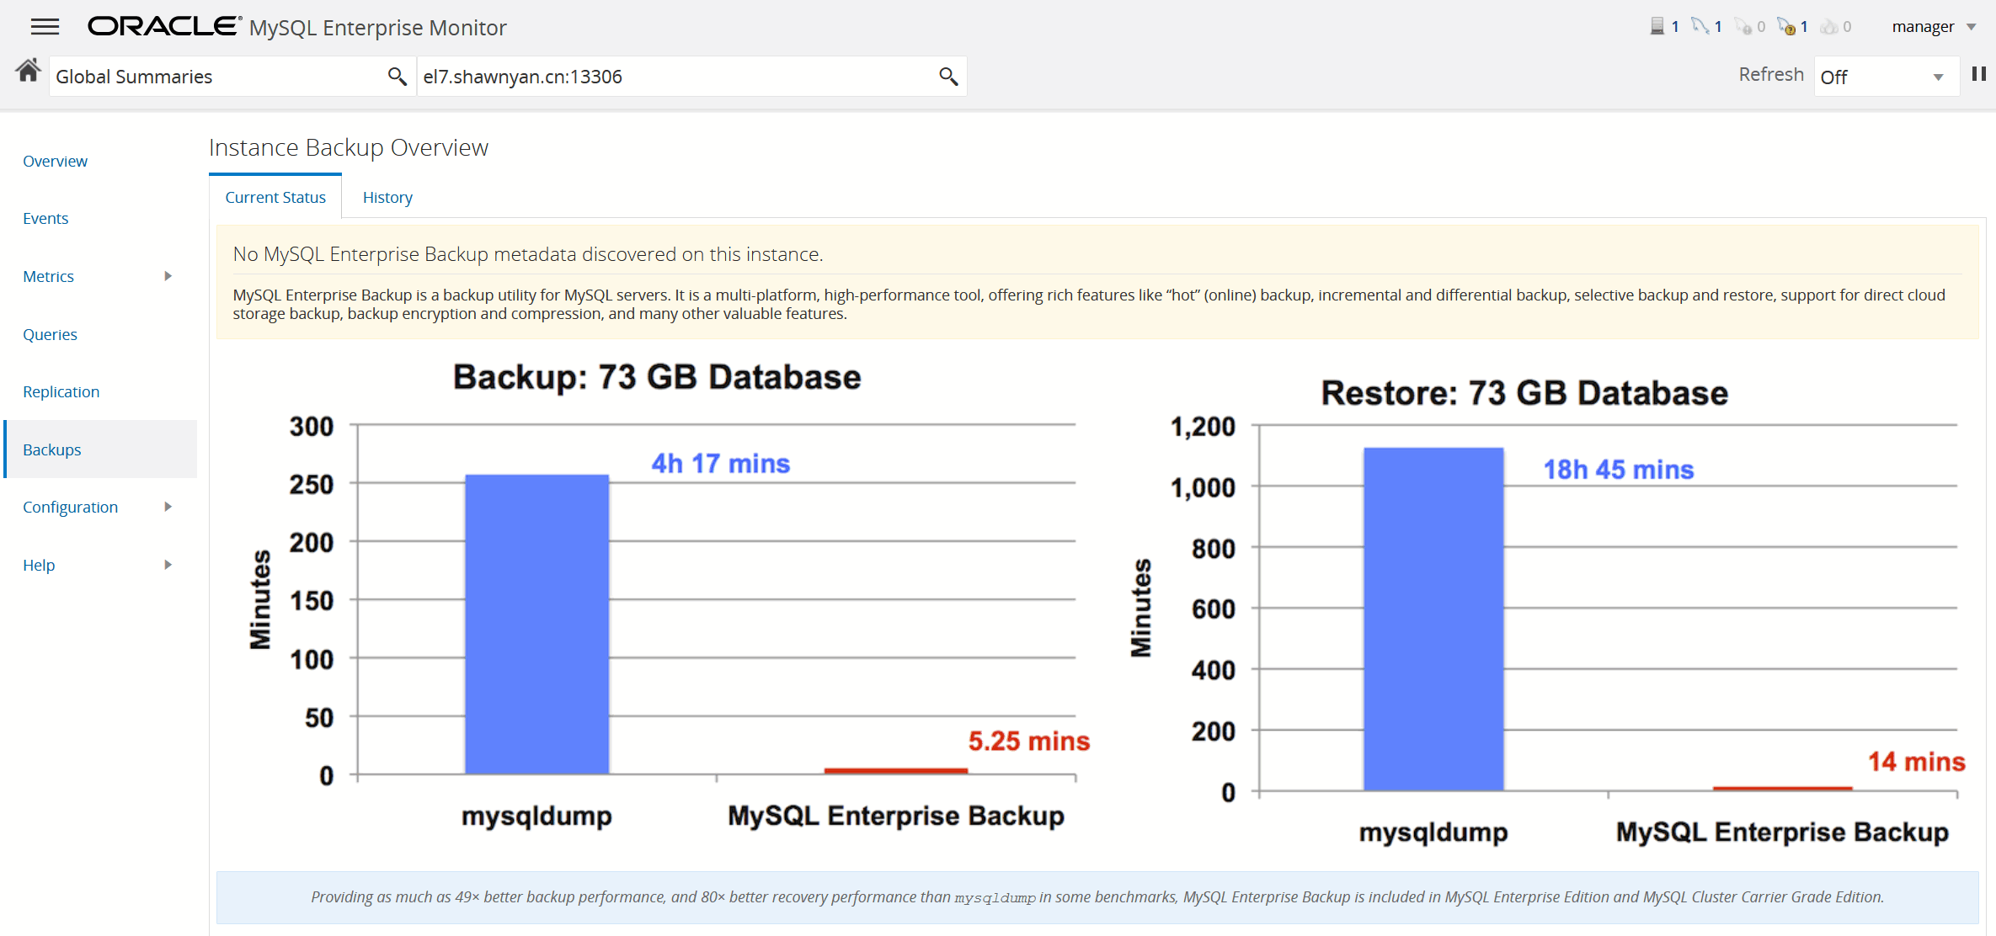Click the dolphin icon with question mark
Viewport: 1996px width, 936px height.
click(1786, 26)
